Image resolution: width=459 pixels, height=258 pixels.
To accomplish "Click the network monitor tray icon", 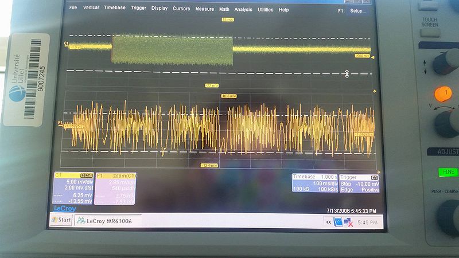I will pyautogui.click(x=339, y=221).
